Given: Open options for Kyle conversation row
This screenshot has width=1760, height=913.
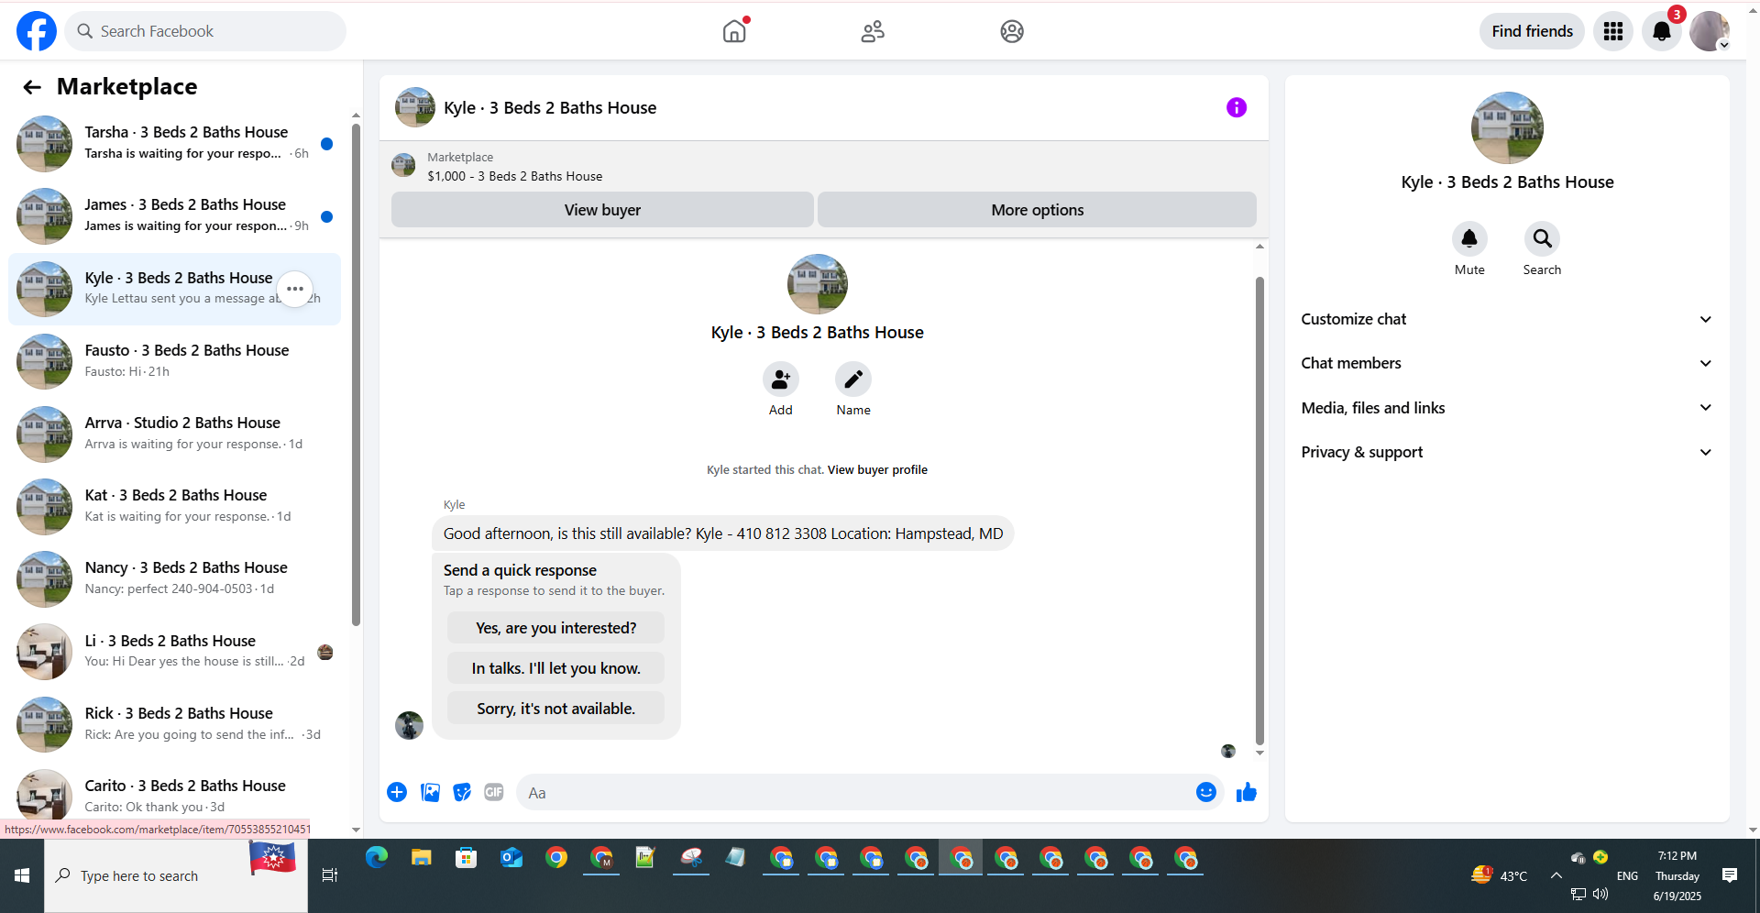Looking at the screenshot, I should point(294,289).
